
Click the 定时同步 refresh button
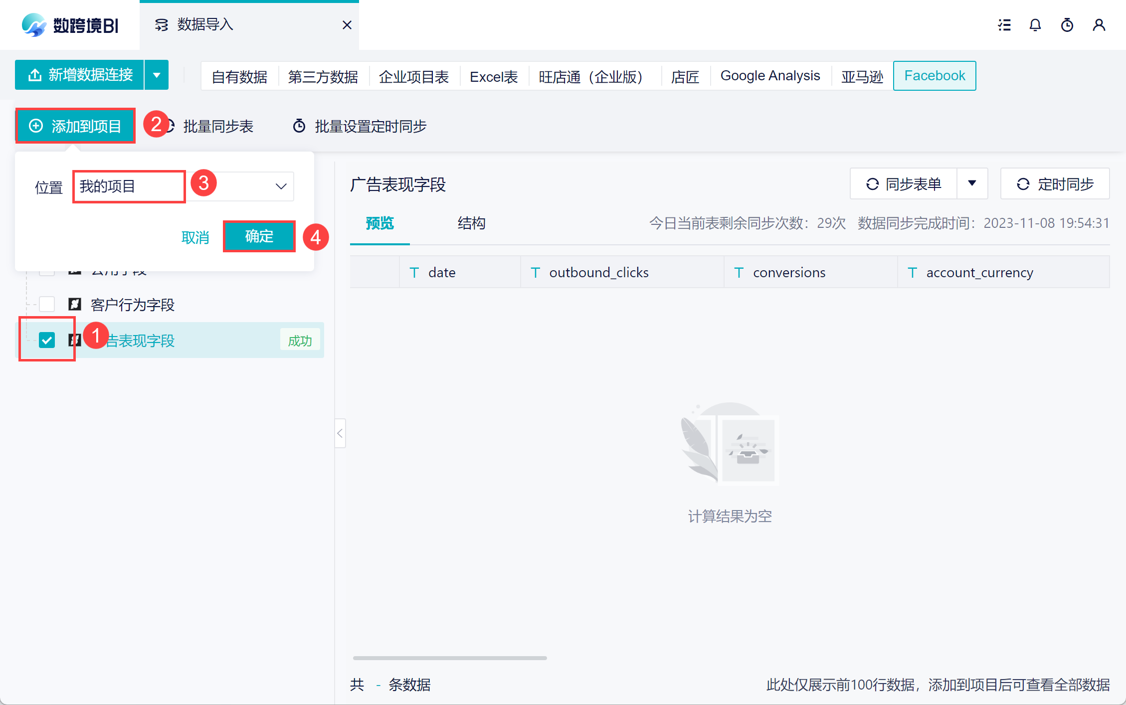[1055, 184]
